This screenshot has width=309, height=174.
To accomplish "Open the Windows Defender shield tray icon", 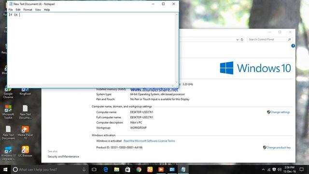I will 274,170.
